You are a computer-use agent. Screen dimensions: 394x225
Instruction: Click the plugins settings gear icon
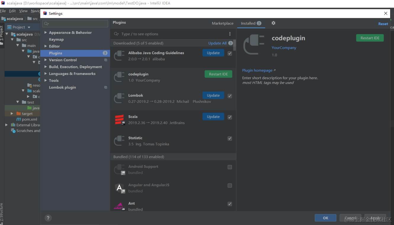(x=273, y=23)
